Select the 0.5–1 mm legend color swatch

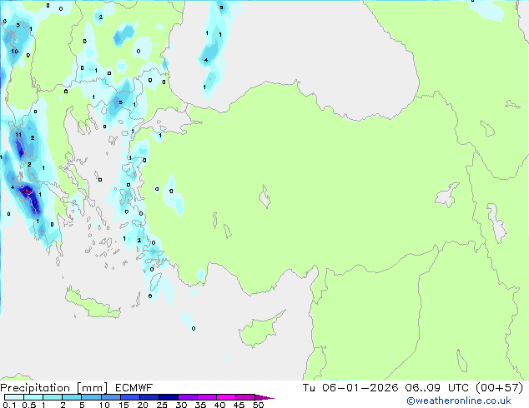(33, 397)
